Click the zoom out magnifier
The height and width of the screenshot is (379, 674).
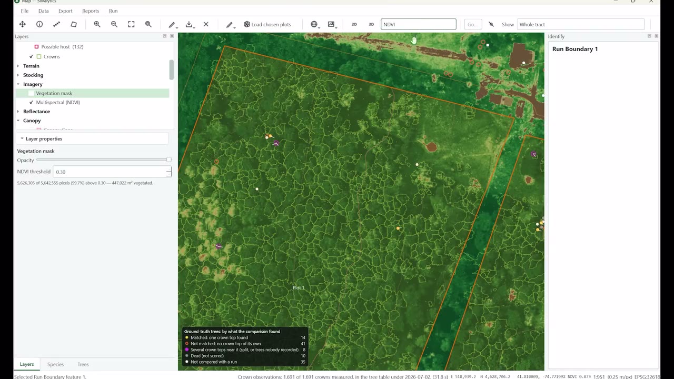(x=114, y=24)
